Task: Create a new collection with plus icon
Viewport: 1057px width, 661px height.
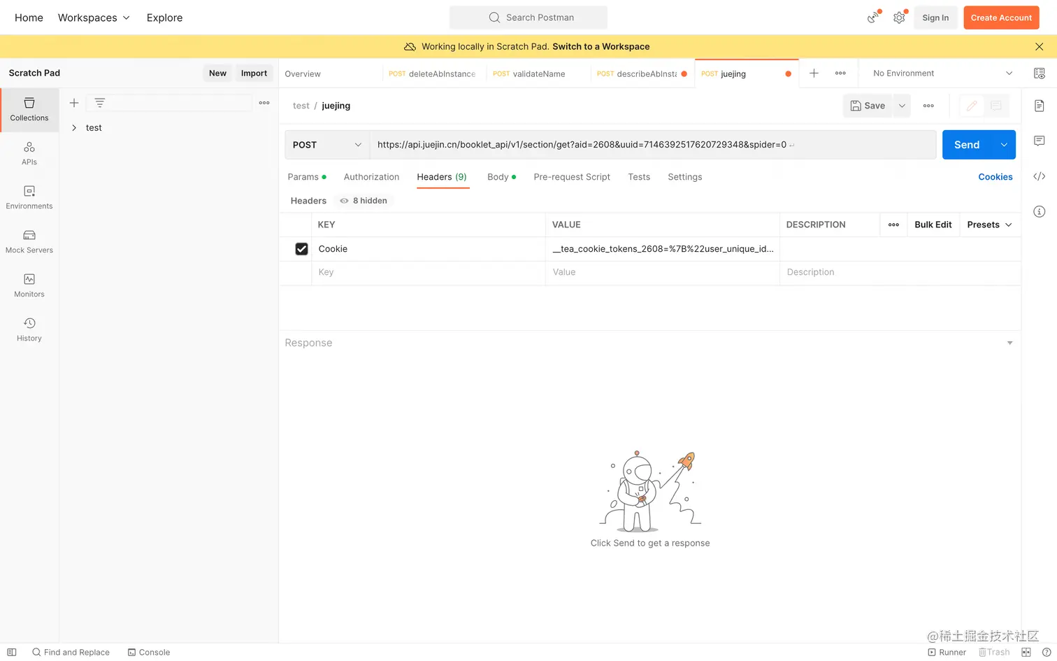Action: pyautogui.click(x=74, y=103)
